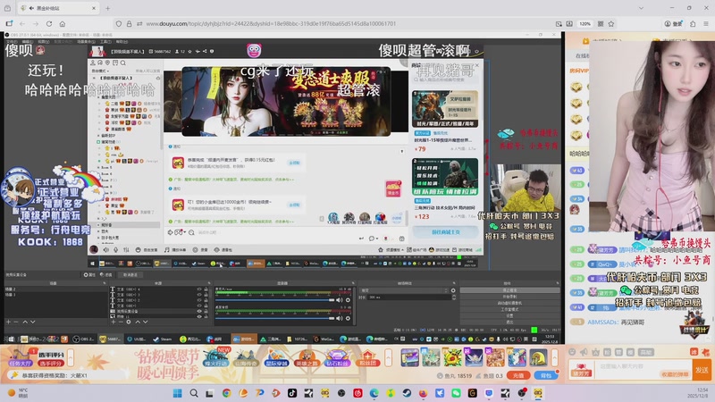Send chat with 发送 button
This screenshot has width=715, height=402.
pyautogui.click(x=702, y=370)
